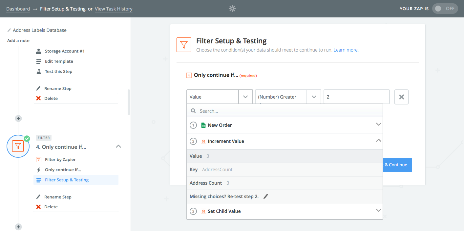Add a step with plus above the filter

18,118
